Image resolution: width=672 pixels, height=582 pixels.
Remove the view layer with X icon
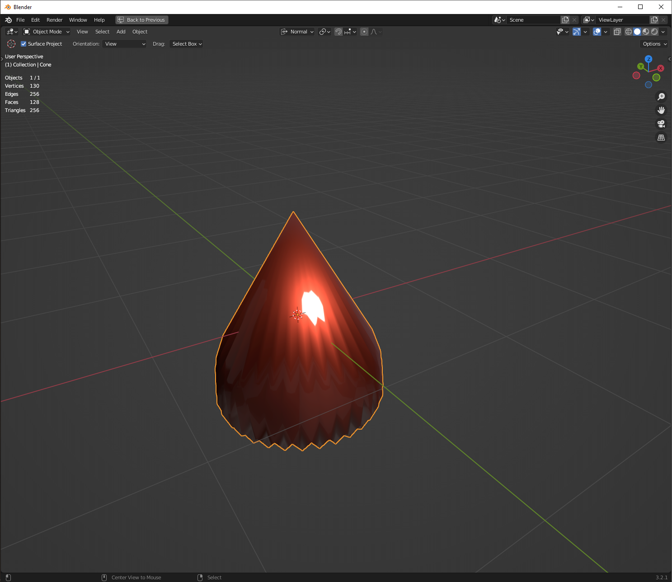(663, 20)
